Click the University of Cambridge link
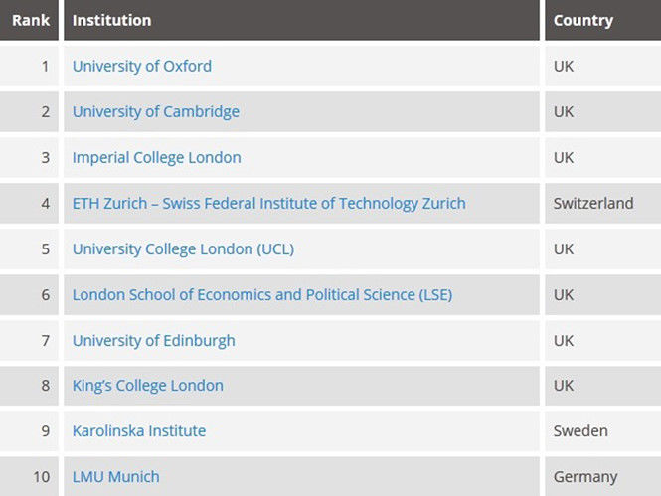 coord(156,111)
